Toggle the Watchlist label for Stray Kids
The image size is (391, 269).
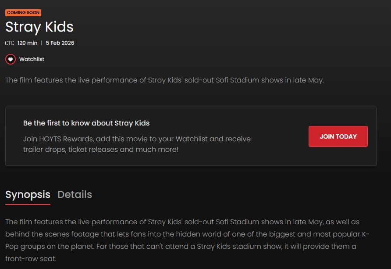pyautogui.click(x=32, y=59)
